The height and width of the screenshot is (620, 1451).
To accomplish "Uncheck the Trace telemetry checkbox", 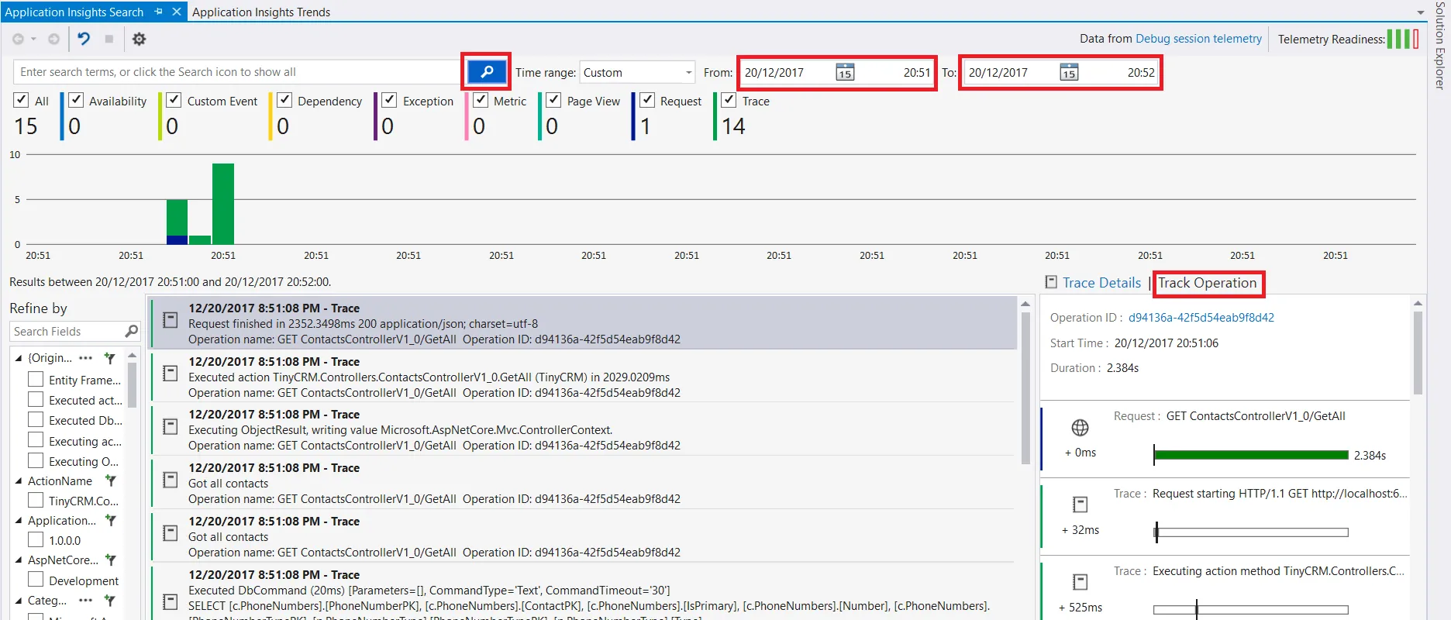I will [x=729, y=100].
